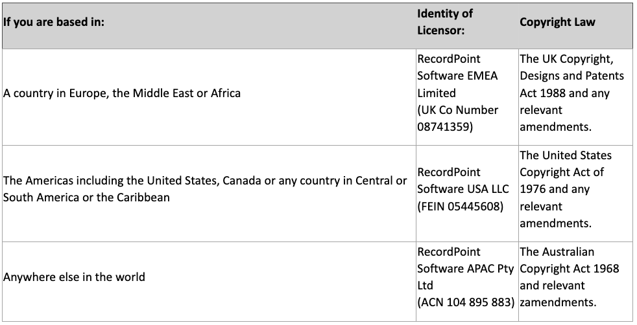Click the FEIN 05445608 number
637x325 pixels.
pyautogui.click(x=474, y=207)
